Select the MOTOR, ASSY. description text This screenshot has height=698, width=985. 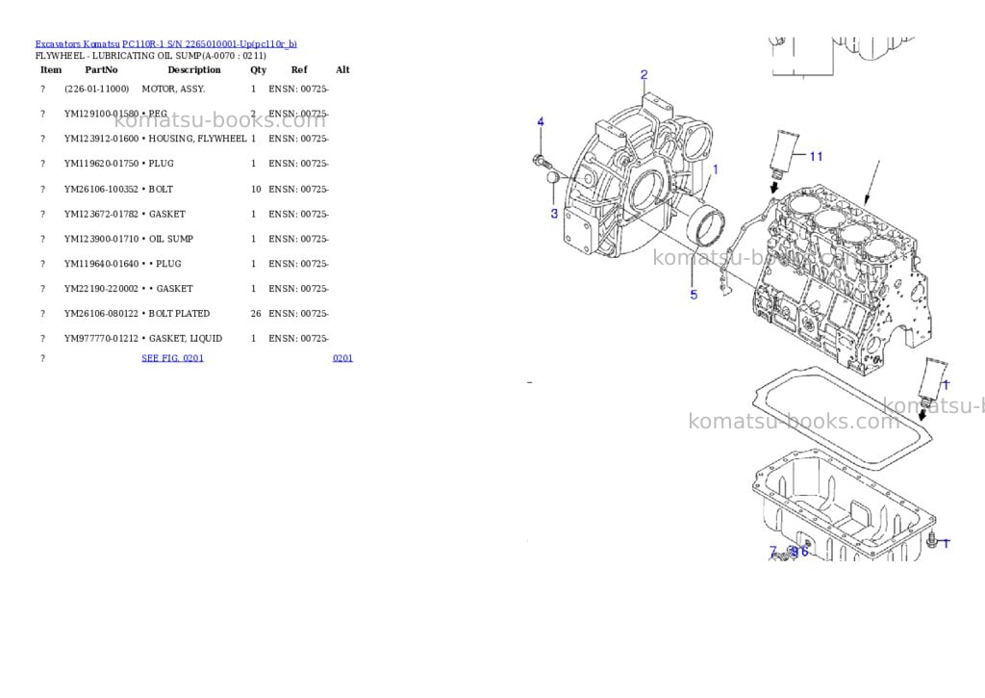click(173, 90)
